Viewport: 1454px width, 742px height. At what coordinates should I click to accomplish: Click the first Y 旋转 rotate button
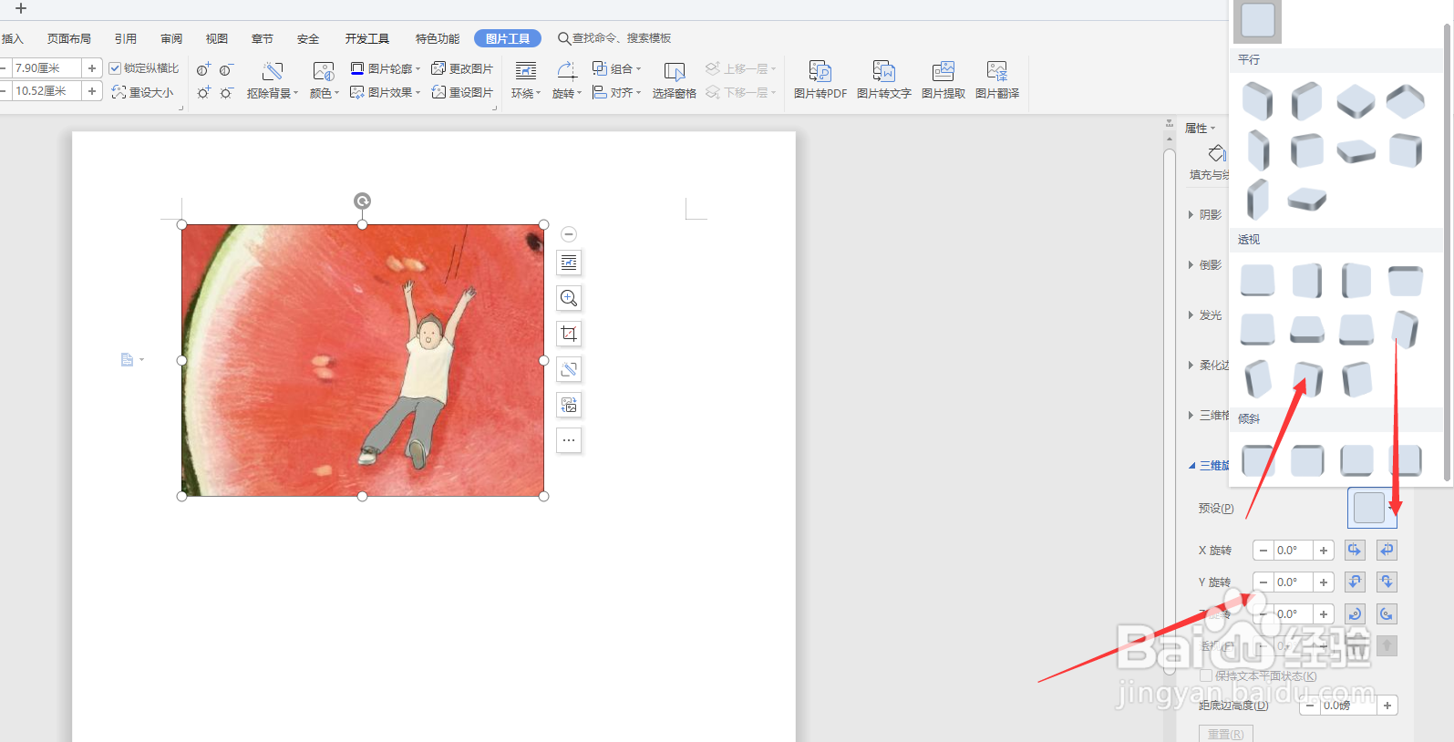1355,582
